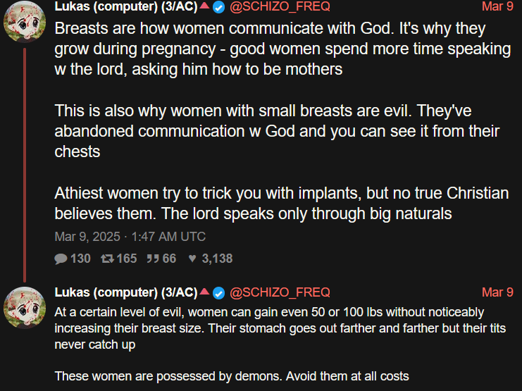Click the blue verified badge on second tweet
Image resolution: width=522 pixels, height=391 pixels.
(x=218, y=293)
